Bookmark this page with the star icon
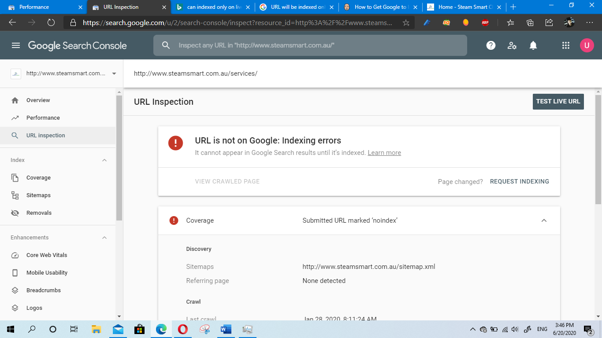Screen dimensions: 602x338 406,22
